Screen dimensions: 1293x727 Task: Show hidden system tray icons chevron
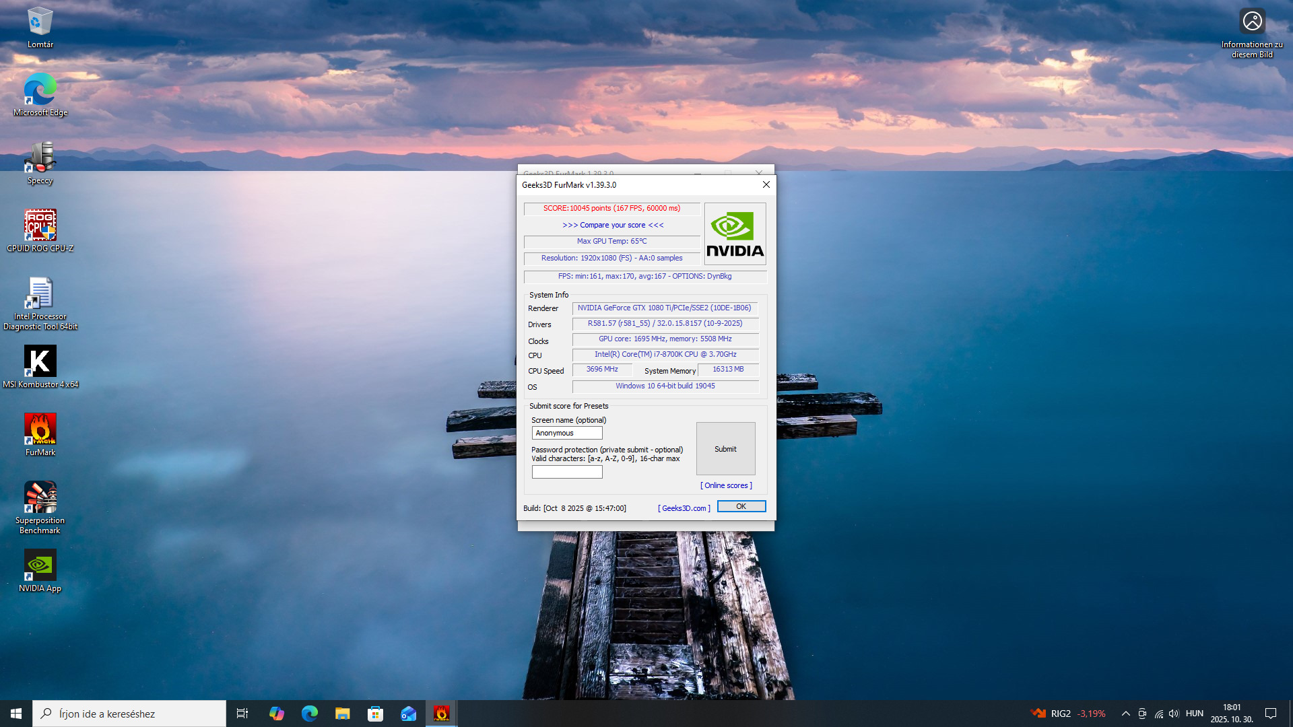coord(1125,714)
